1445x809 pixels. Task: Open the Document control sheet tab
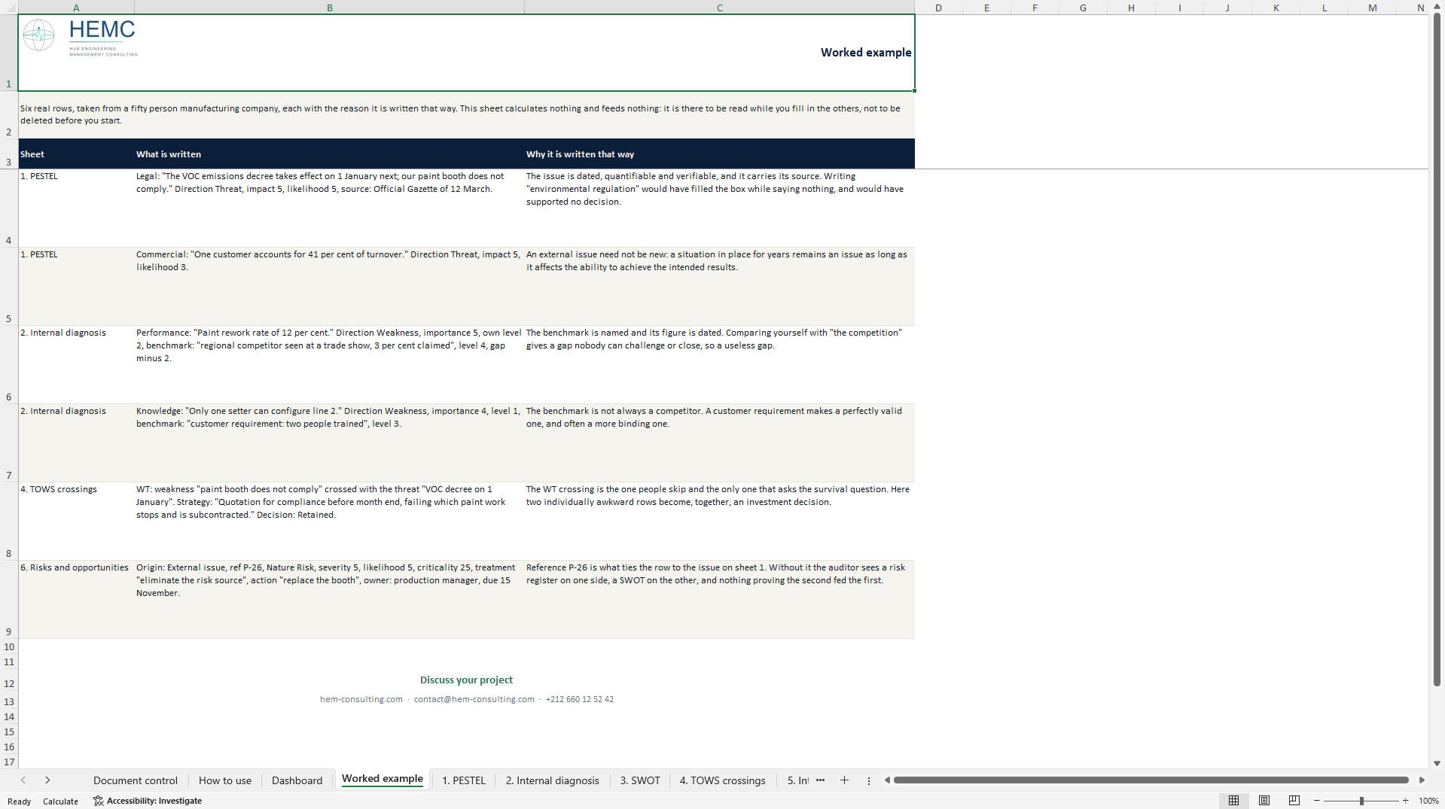click(136, 780)
